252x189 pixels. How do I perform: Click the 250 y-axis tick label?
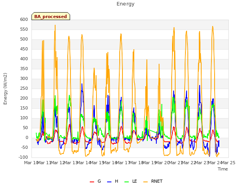[24, 88]
